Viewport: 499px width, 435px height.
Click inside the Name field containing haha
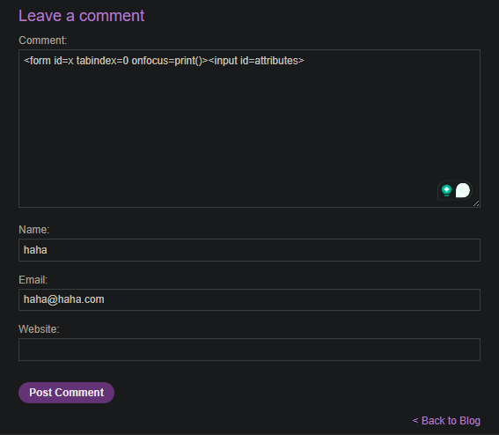coord(249,250)
